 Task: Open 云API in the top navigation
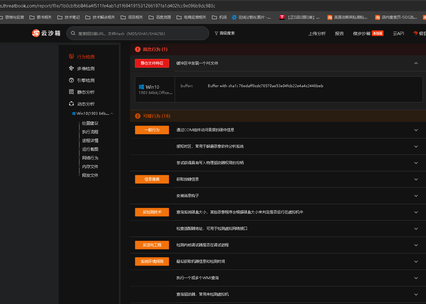coord(398,34)
